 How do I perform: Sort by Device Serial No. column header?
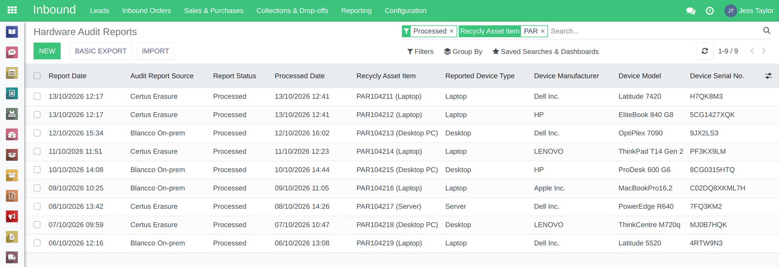pyautogui.click(x=717, y=76)
